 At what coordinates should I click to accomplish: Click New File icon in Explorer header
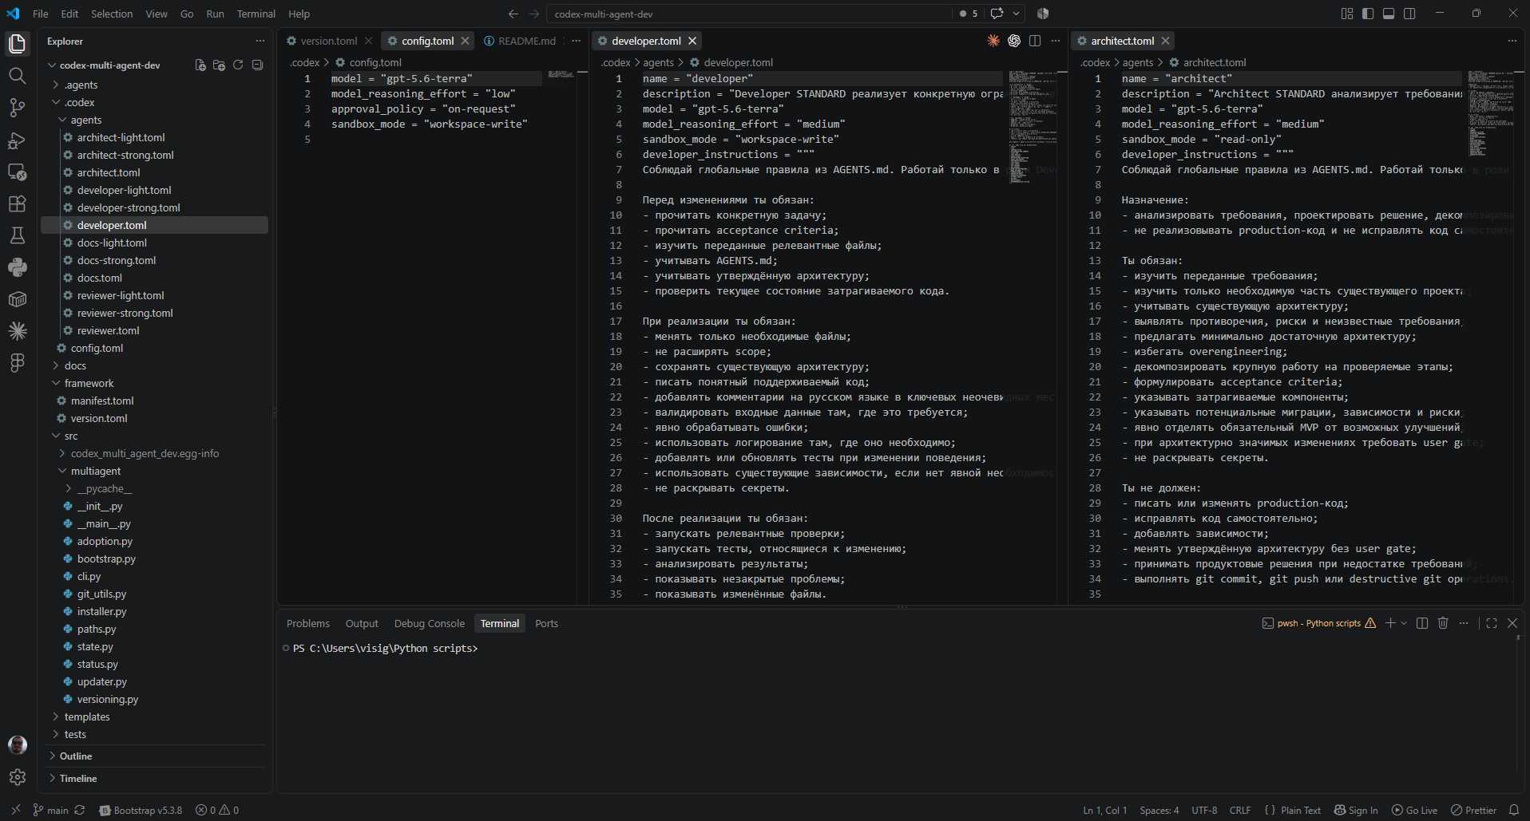pos(200,65)
